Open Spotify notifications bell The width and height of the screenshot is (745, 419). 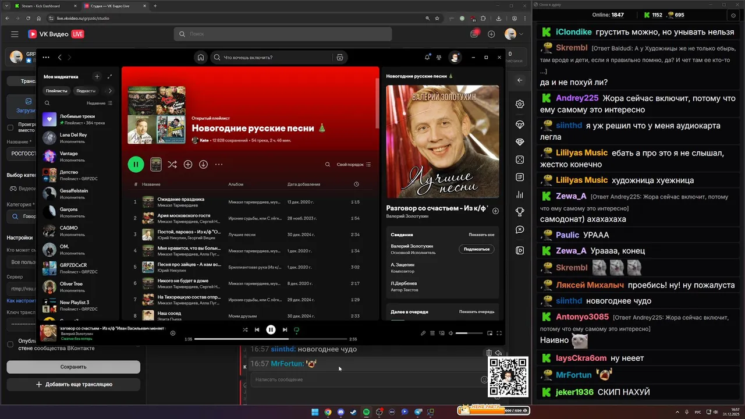pos(427,57)
